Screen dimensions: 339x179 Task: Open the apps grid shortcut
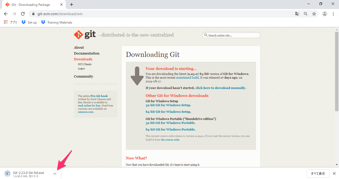[11, 22]
